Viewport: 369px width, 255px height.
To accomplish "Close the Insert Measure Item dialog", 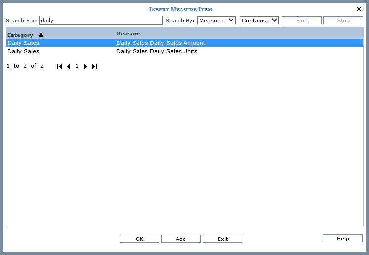I will (359, 9).
